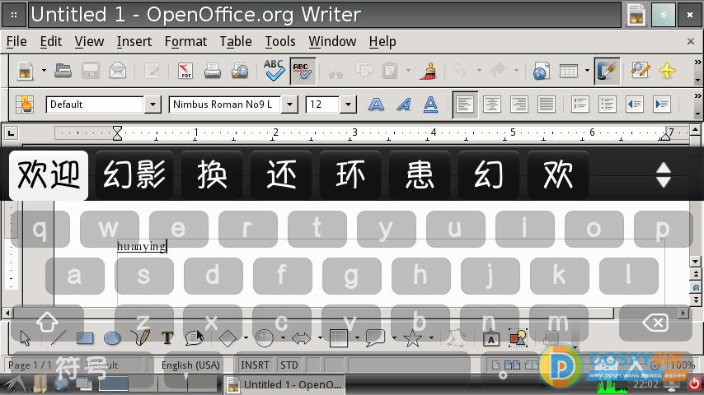Click the Export as PDF icon
This screenshot has width=704, height=395.
pyautogui.click(x=185, y=71)
